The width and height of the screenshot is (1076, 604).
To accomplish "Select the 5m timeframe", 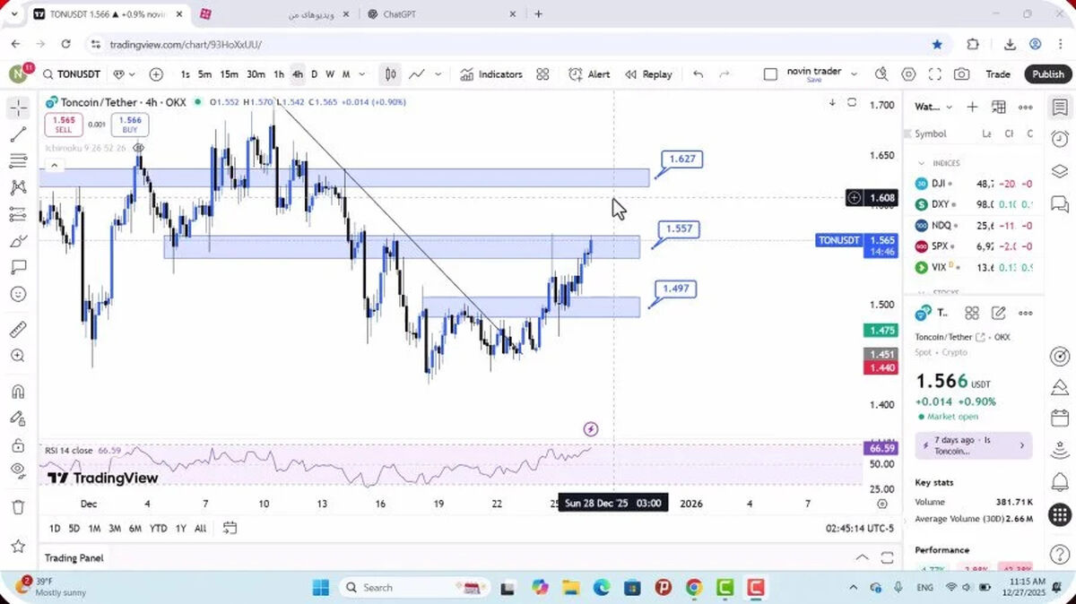I will (204, 74).
